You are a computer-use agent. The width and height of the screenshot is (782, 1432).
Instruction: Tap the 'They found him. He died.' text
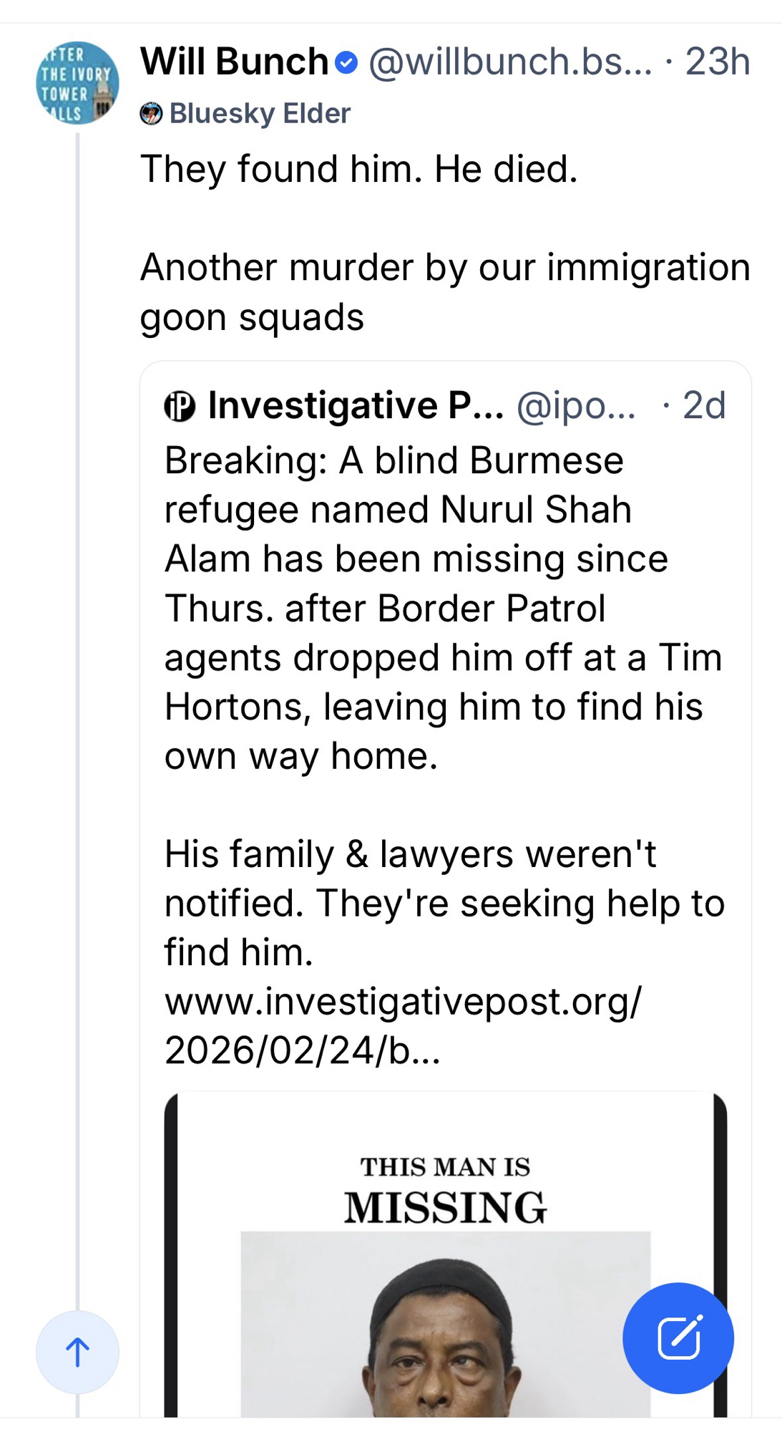358,170
